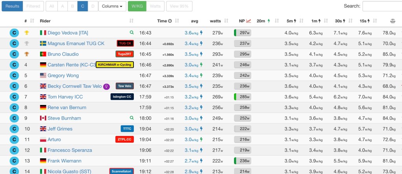This screenshot has height=174, width=402.
Task: Click into the Search input field
Action: [x=382, y=6]
